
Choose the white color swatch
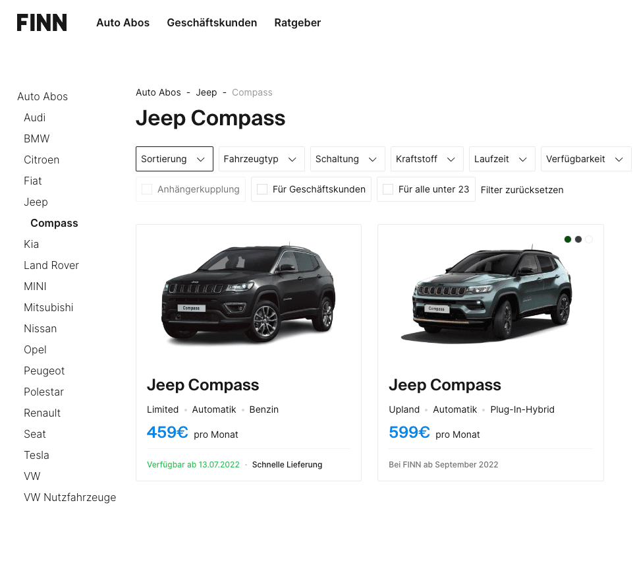589,239
